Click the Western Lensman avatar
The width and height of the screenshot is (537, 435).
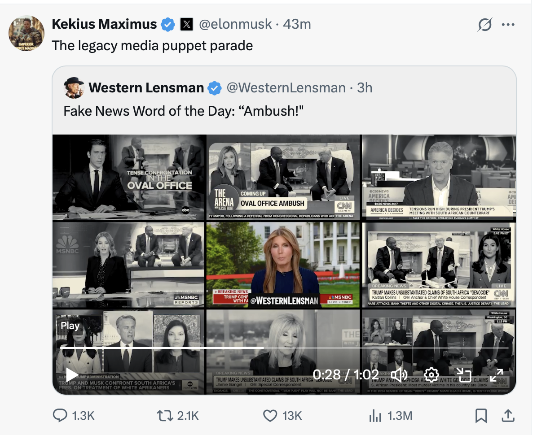(74, 88)
